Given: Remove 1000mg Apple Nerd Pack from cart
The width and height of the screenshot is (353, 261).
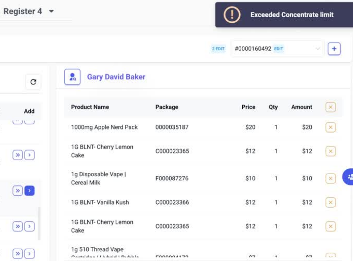Looking at the screenshot, I should coord(330,127).
